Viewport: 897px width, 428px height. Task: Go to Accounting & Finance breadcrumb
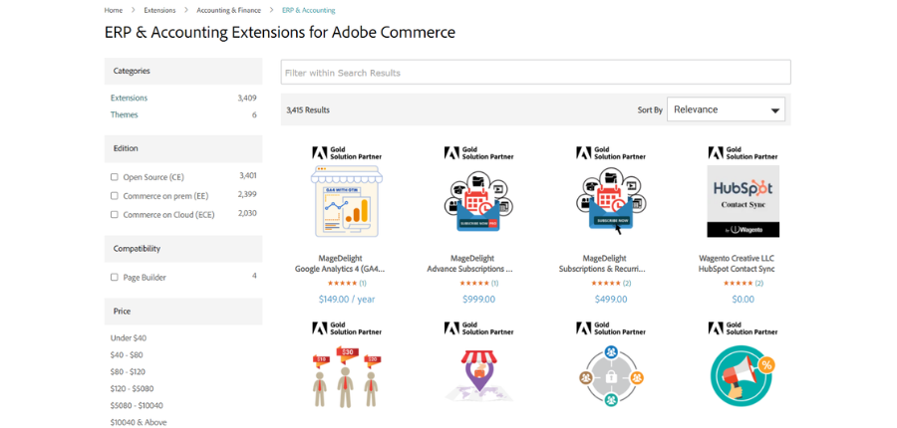pyautogui.click(x=229, y=10)
